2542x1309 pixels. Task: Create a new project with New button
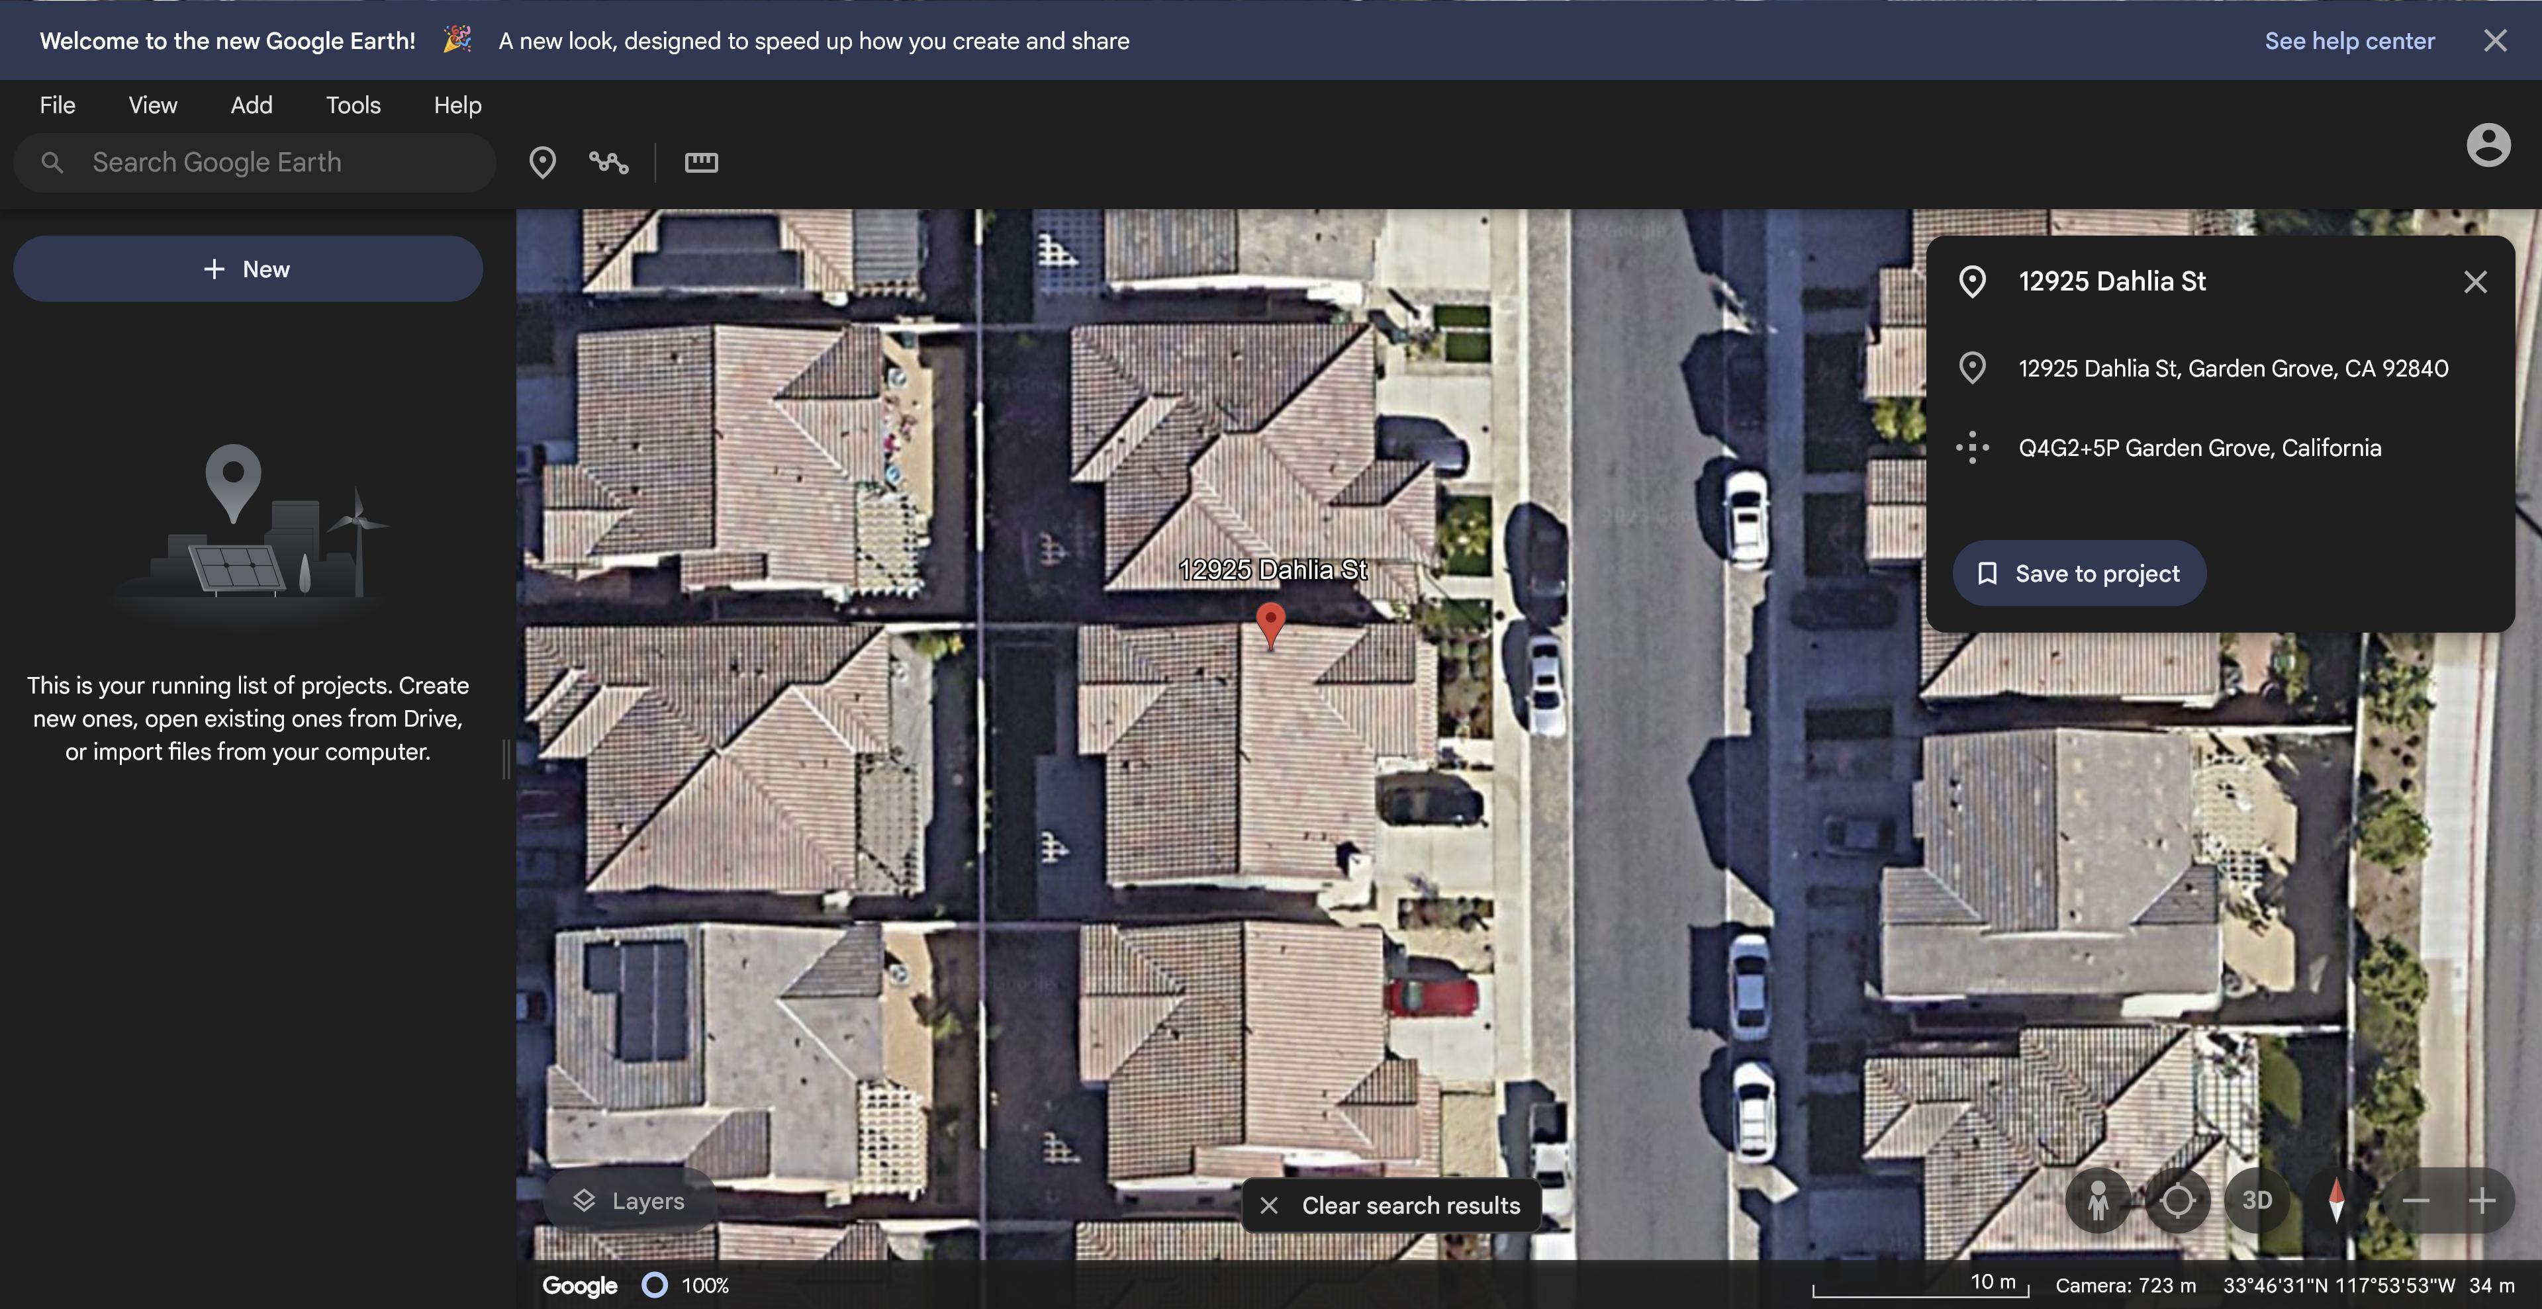click(x=248, y=269)
